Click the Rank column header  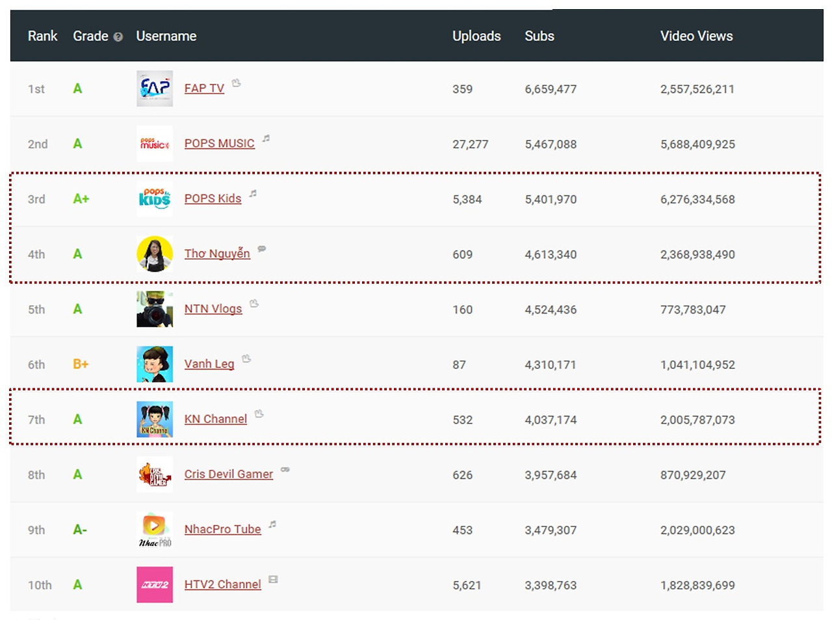43,36
